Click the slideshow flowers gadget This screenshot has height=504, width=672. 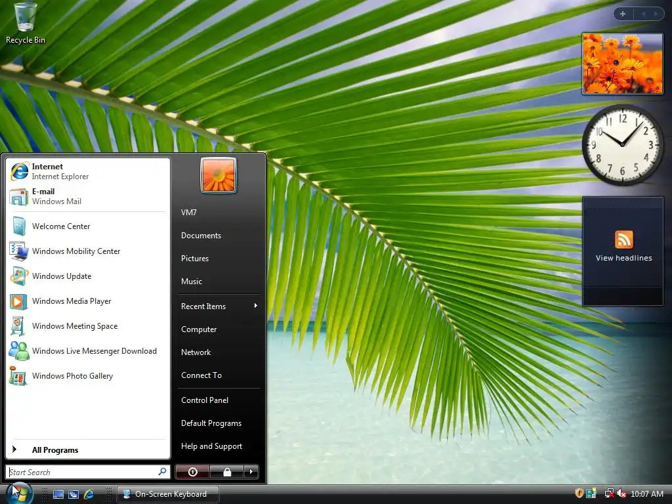622,64
